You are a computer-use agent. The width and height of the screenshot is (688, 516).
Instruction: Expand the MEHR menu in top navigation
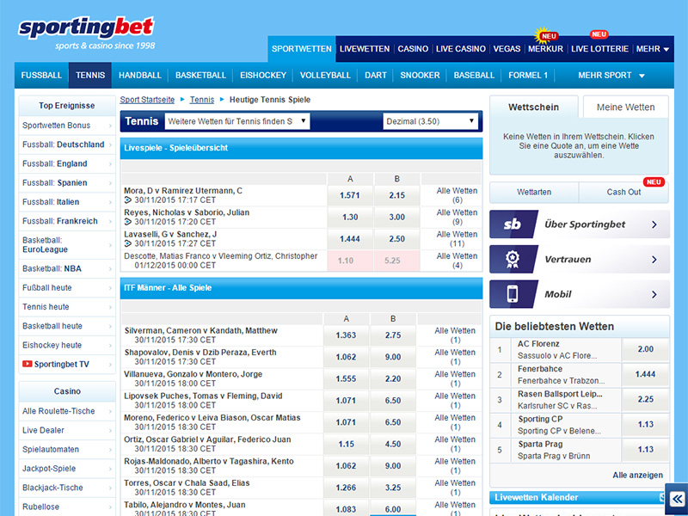coord(653,49)
